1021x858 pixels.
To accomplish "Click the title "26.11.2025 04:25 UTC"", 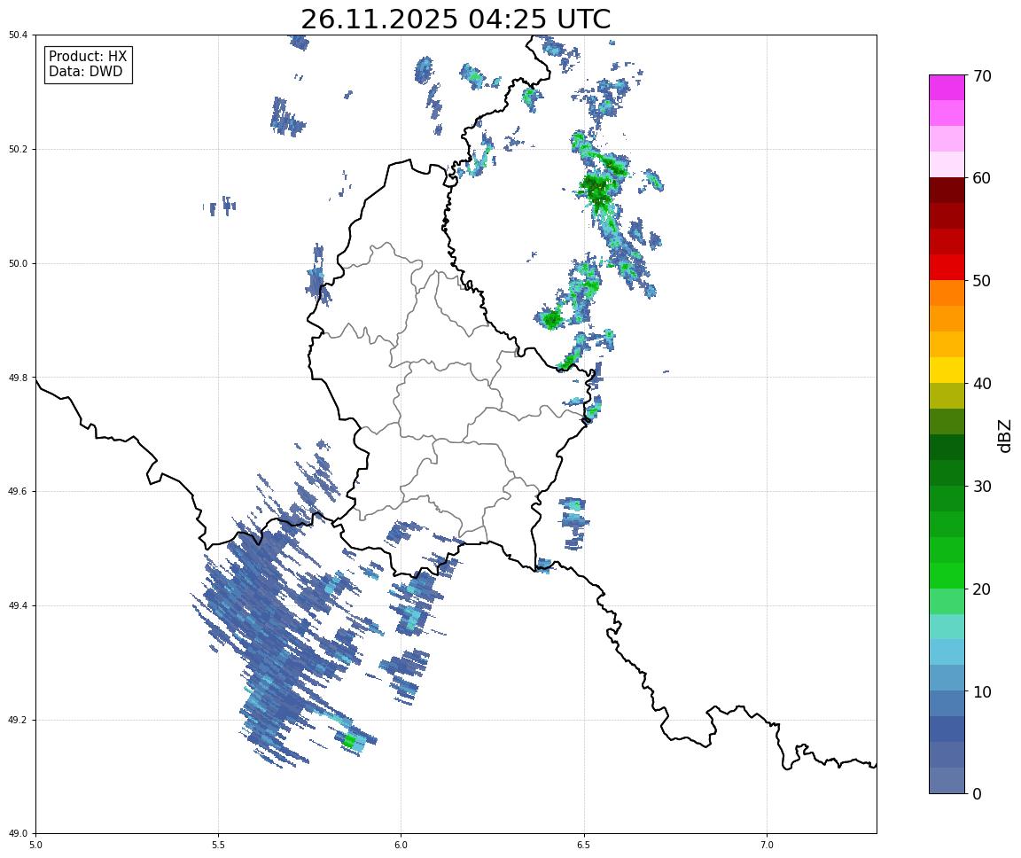I will pos(456,19).
